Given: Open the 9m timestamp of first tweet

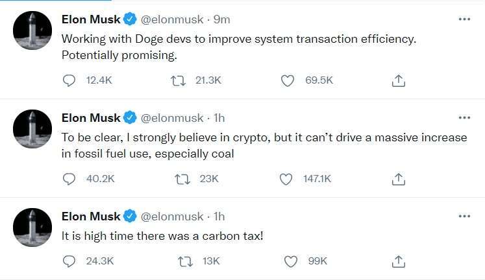Looking at the screenshot, I should click(222, 19).
